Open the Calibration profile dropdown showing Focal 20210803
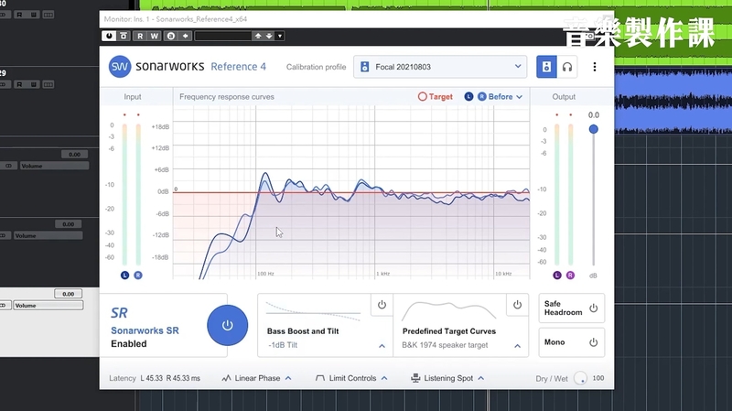 440,67
